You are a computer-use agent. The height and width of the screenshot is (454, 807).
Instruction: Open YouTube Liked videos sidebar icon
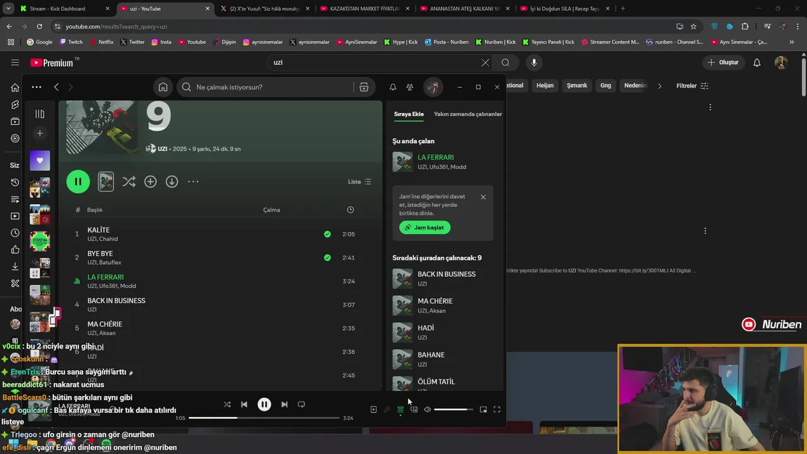(15, 250)
